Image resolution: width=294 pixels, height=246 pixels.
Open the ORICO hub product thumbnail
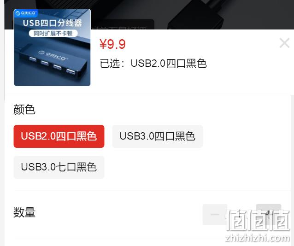click(x=53, y=47)
